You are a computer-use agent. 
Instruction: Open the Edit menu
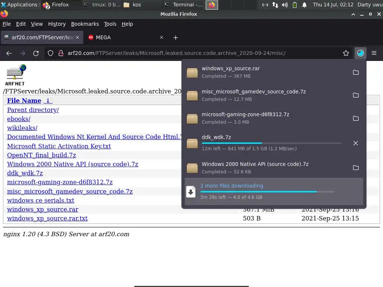21,24
